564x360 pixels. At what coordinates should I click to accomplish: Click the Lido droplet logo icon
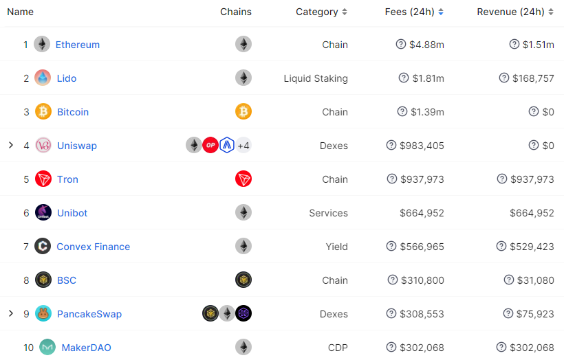pos(43,78)
